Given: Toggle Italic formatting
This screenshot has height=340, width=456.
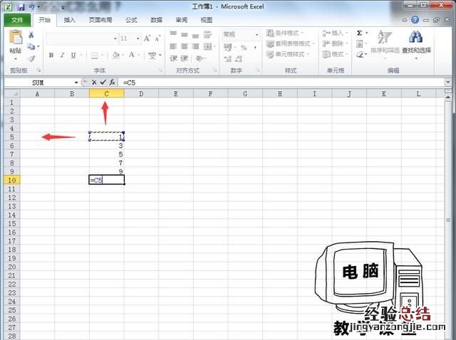Looking at the screenshot, I should tap(62, 55).
